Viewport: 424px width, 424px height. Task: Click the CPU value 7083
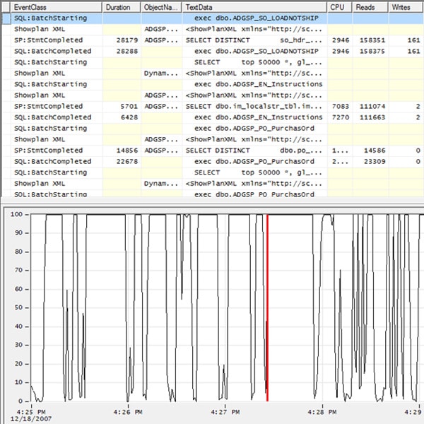[x=341, y=107]
